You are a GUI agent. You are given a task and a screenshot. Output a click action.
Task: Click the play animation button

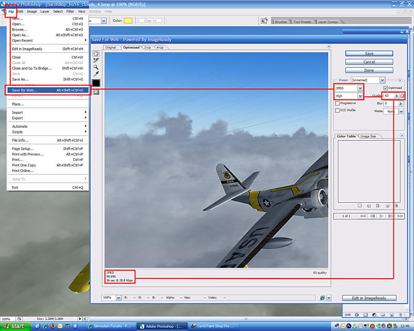pos(381,216)
